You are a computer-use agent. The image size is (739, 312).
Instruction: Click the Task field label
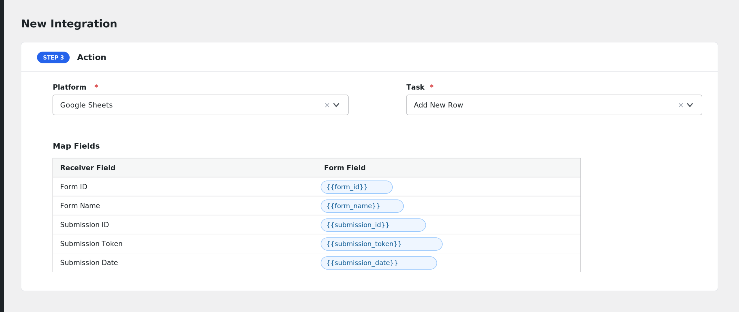(415, 87)
